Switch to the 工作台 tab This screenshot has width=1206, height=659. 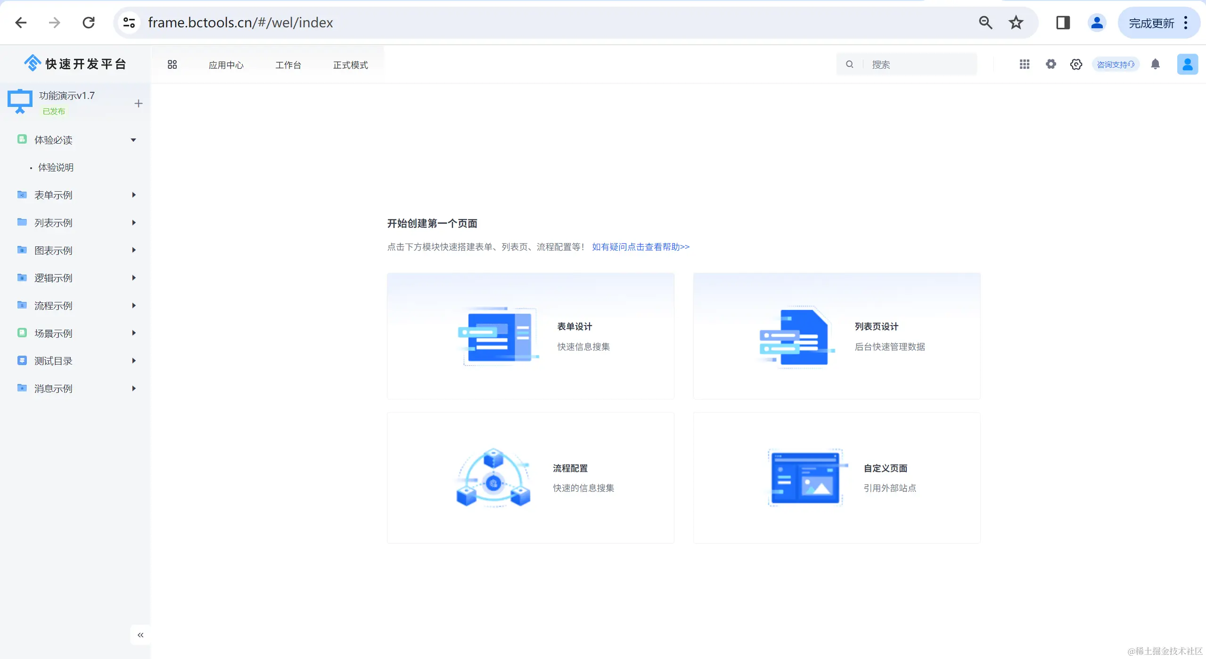[288, 65]
